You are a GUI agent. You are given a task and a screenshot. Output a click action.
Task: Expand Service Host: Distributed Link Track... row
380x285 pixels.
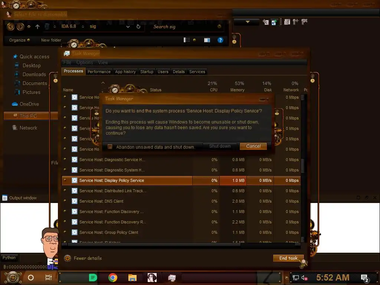65,190
